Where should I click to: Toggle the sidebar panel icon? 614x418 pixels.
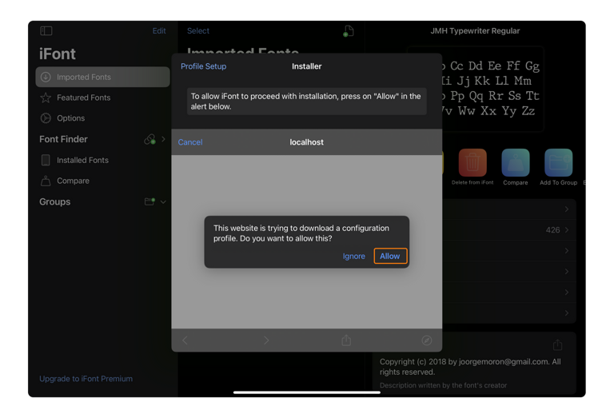click(x=46, y=30)
